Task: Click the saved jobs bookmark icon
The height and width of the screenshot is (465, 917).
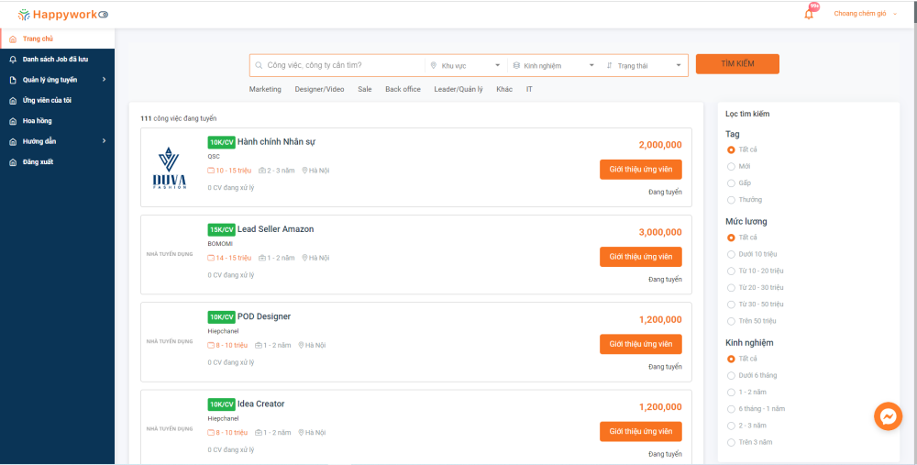Action: pos(13,59)
